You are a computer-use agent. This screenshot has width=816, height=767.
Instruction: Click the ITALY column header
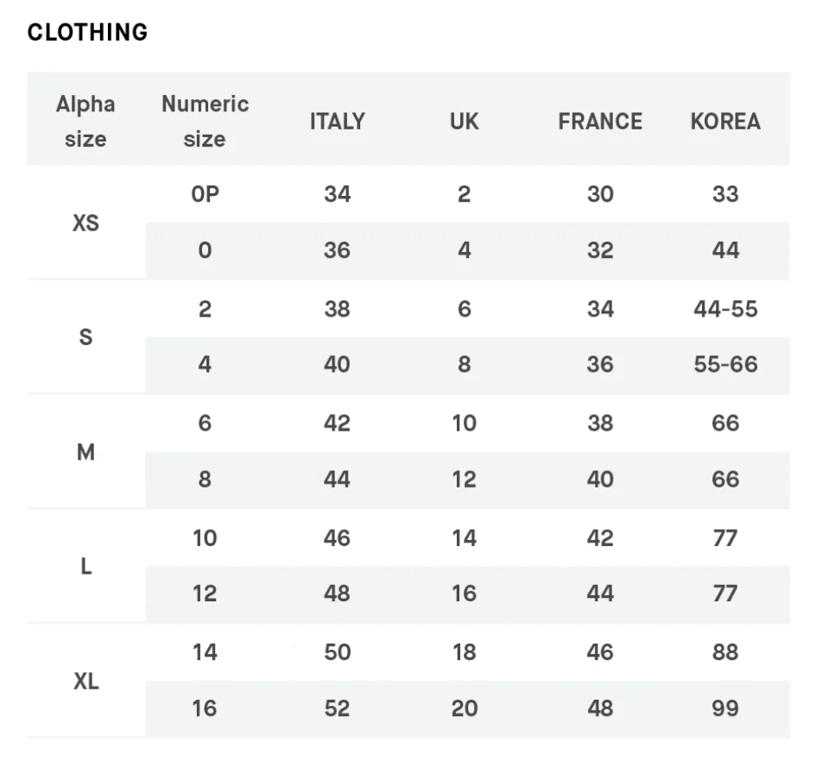click(x=337, y=122)
